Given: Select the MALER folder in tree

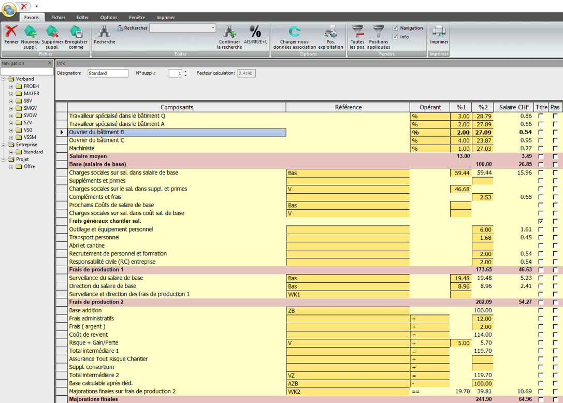Looking at the screenshot, I should 32,93.
